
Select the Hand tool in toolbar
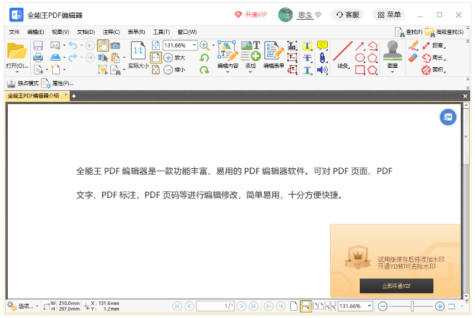click(x=103, y=45)
